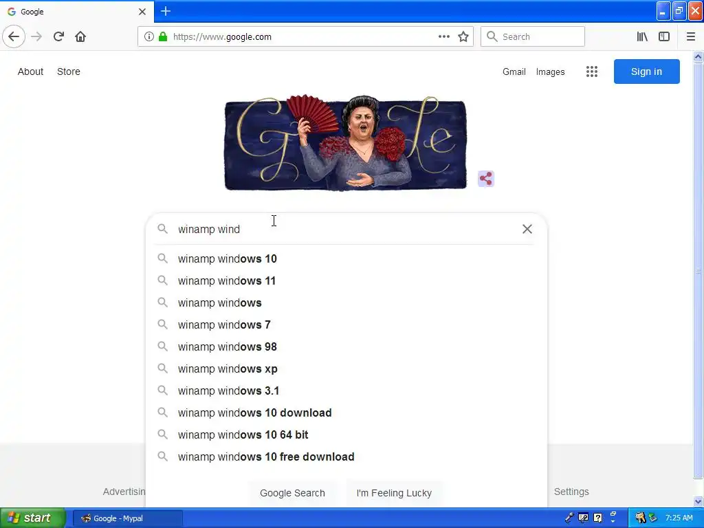Click the forward navigation arrow
Viewport: 704px width, 528px height.
37,36
